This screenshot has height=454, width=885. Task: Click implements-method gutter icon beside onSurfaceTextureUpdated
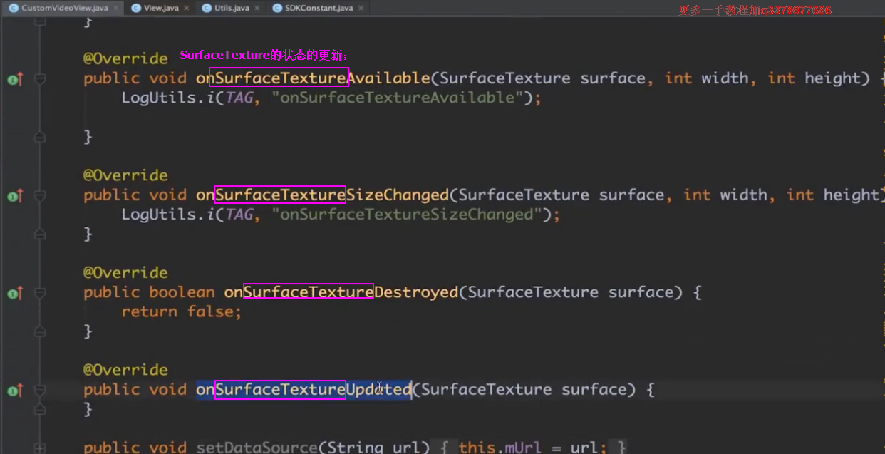click(14, 390)
